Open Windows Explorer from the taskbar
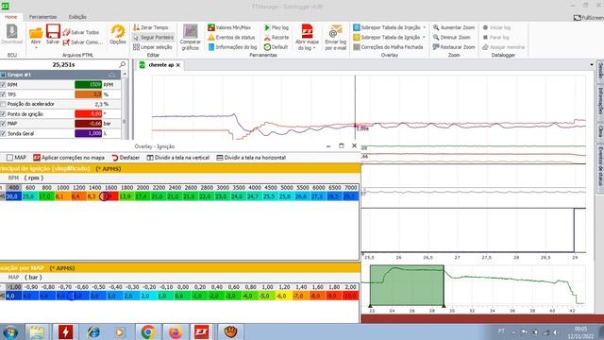604x340 pixels. click(38, 331)
